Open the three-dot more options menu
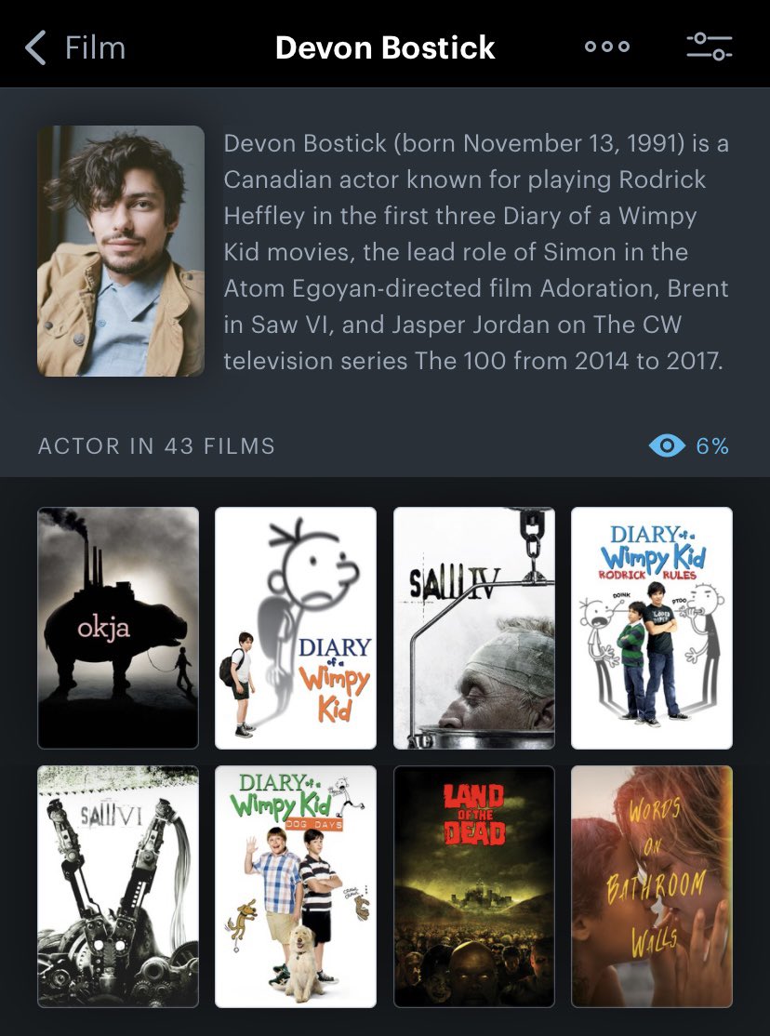This screenshot has width=770, height=1036. (x=606, y=46)
